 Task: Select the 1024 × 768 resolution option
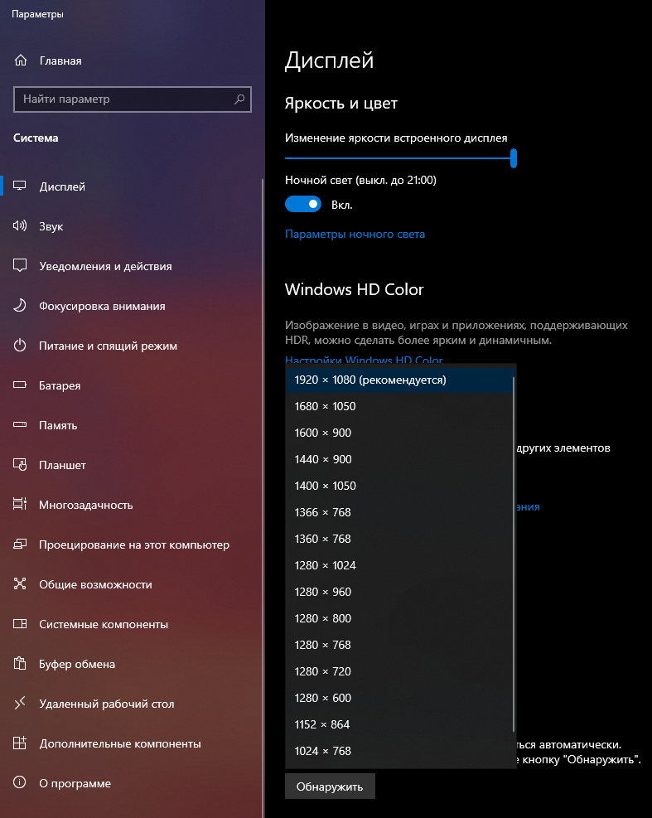[323, 751]
